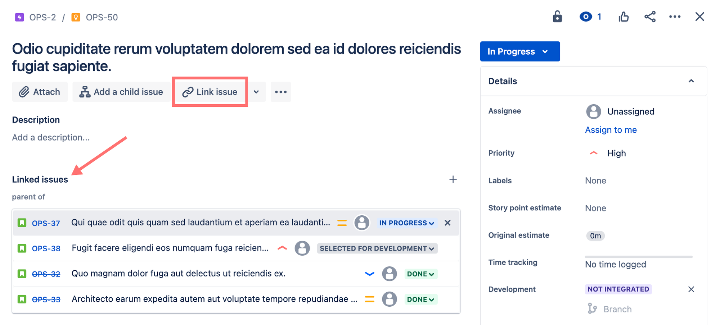Share this issue via share icon
Viewport: 720px width, 325px height.
pyautogui.click(x=650, y=17)
